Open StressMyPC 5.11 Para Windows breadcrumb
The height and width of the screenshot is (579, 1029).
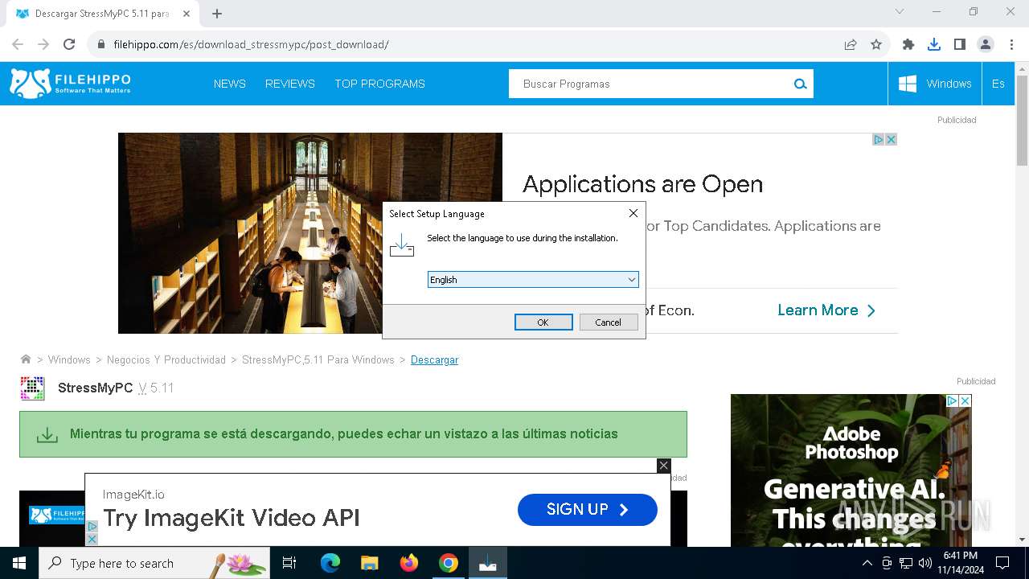pyautogui.click(x=318, y=360)
